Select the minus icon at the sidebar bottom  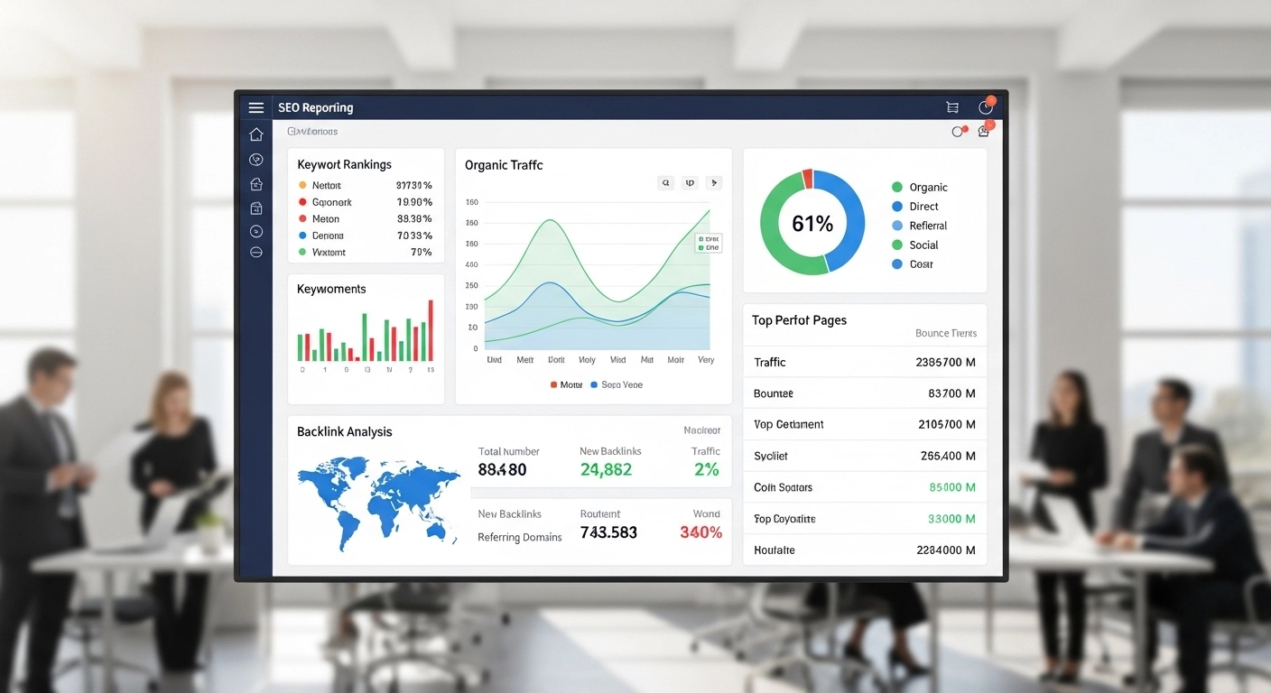click(x=255, y=252)
